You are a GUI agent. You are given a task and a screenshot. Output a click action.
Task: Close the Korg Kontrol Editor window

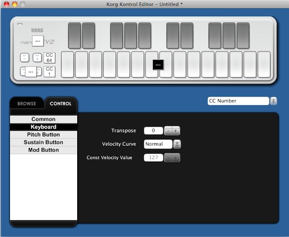(x=7, y=4)
